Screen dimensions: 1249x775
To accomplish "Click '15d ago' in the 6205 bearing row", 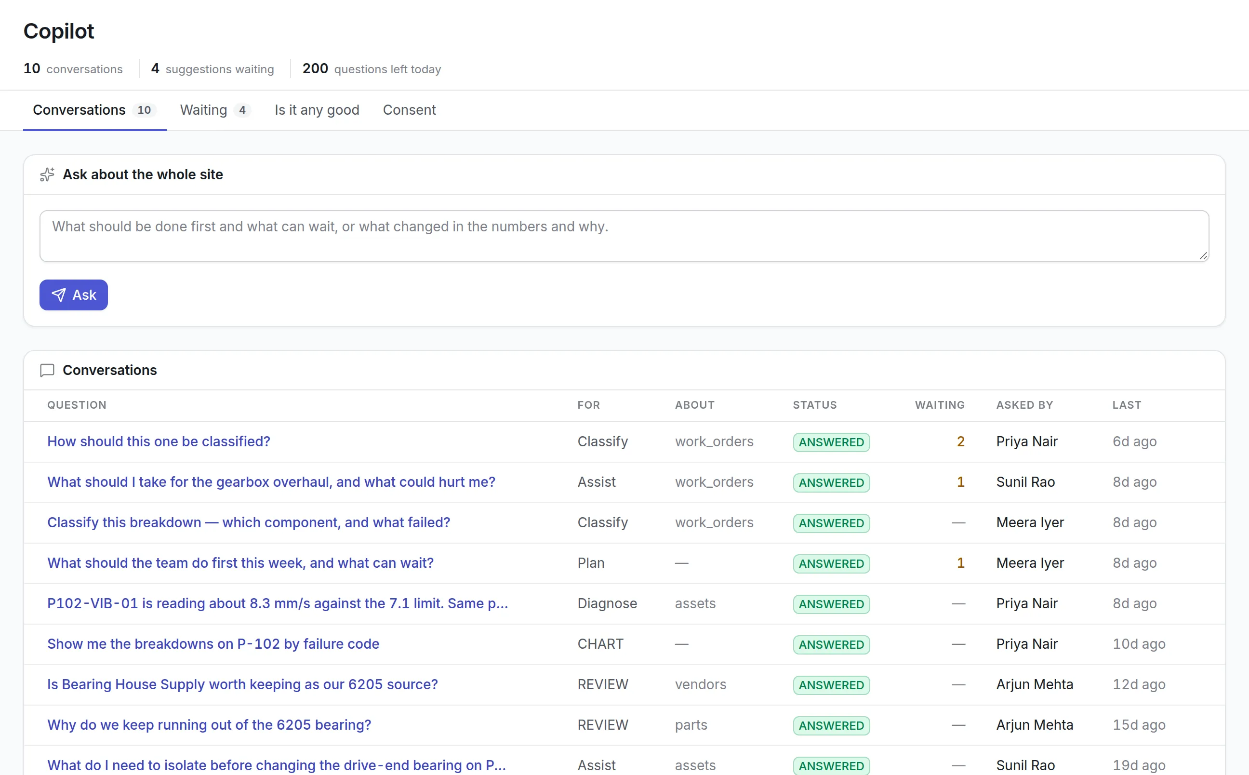I will (x=1138, y=725).
